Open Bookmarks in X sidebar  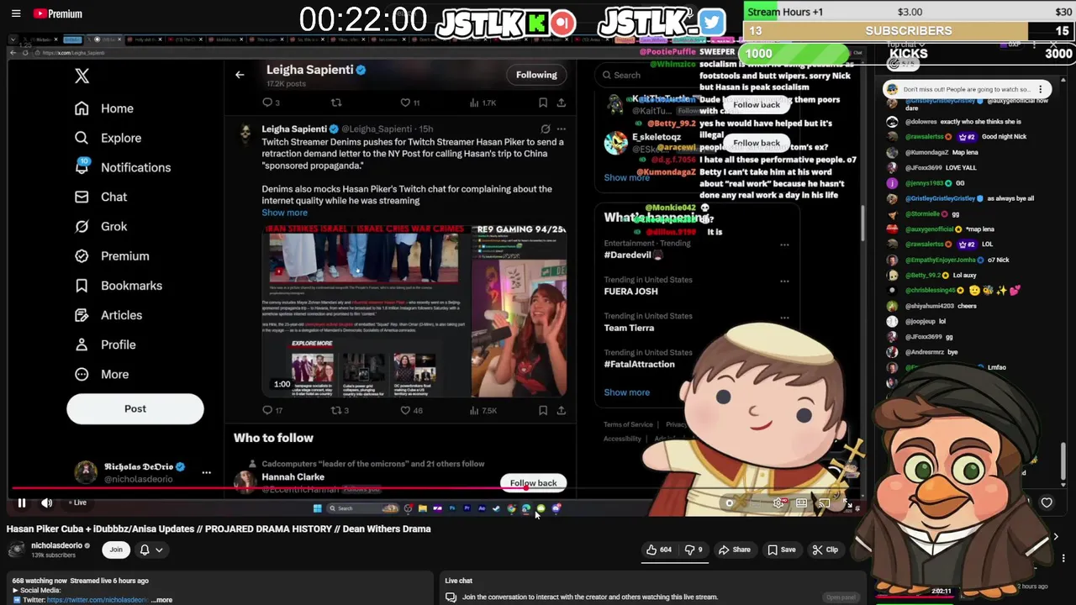[119, 286]
